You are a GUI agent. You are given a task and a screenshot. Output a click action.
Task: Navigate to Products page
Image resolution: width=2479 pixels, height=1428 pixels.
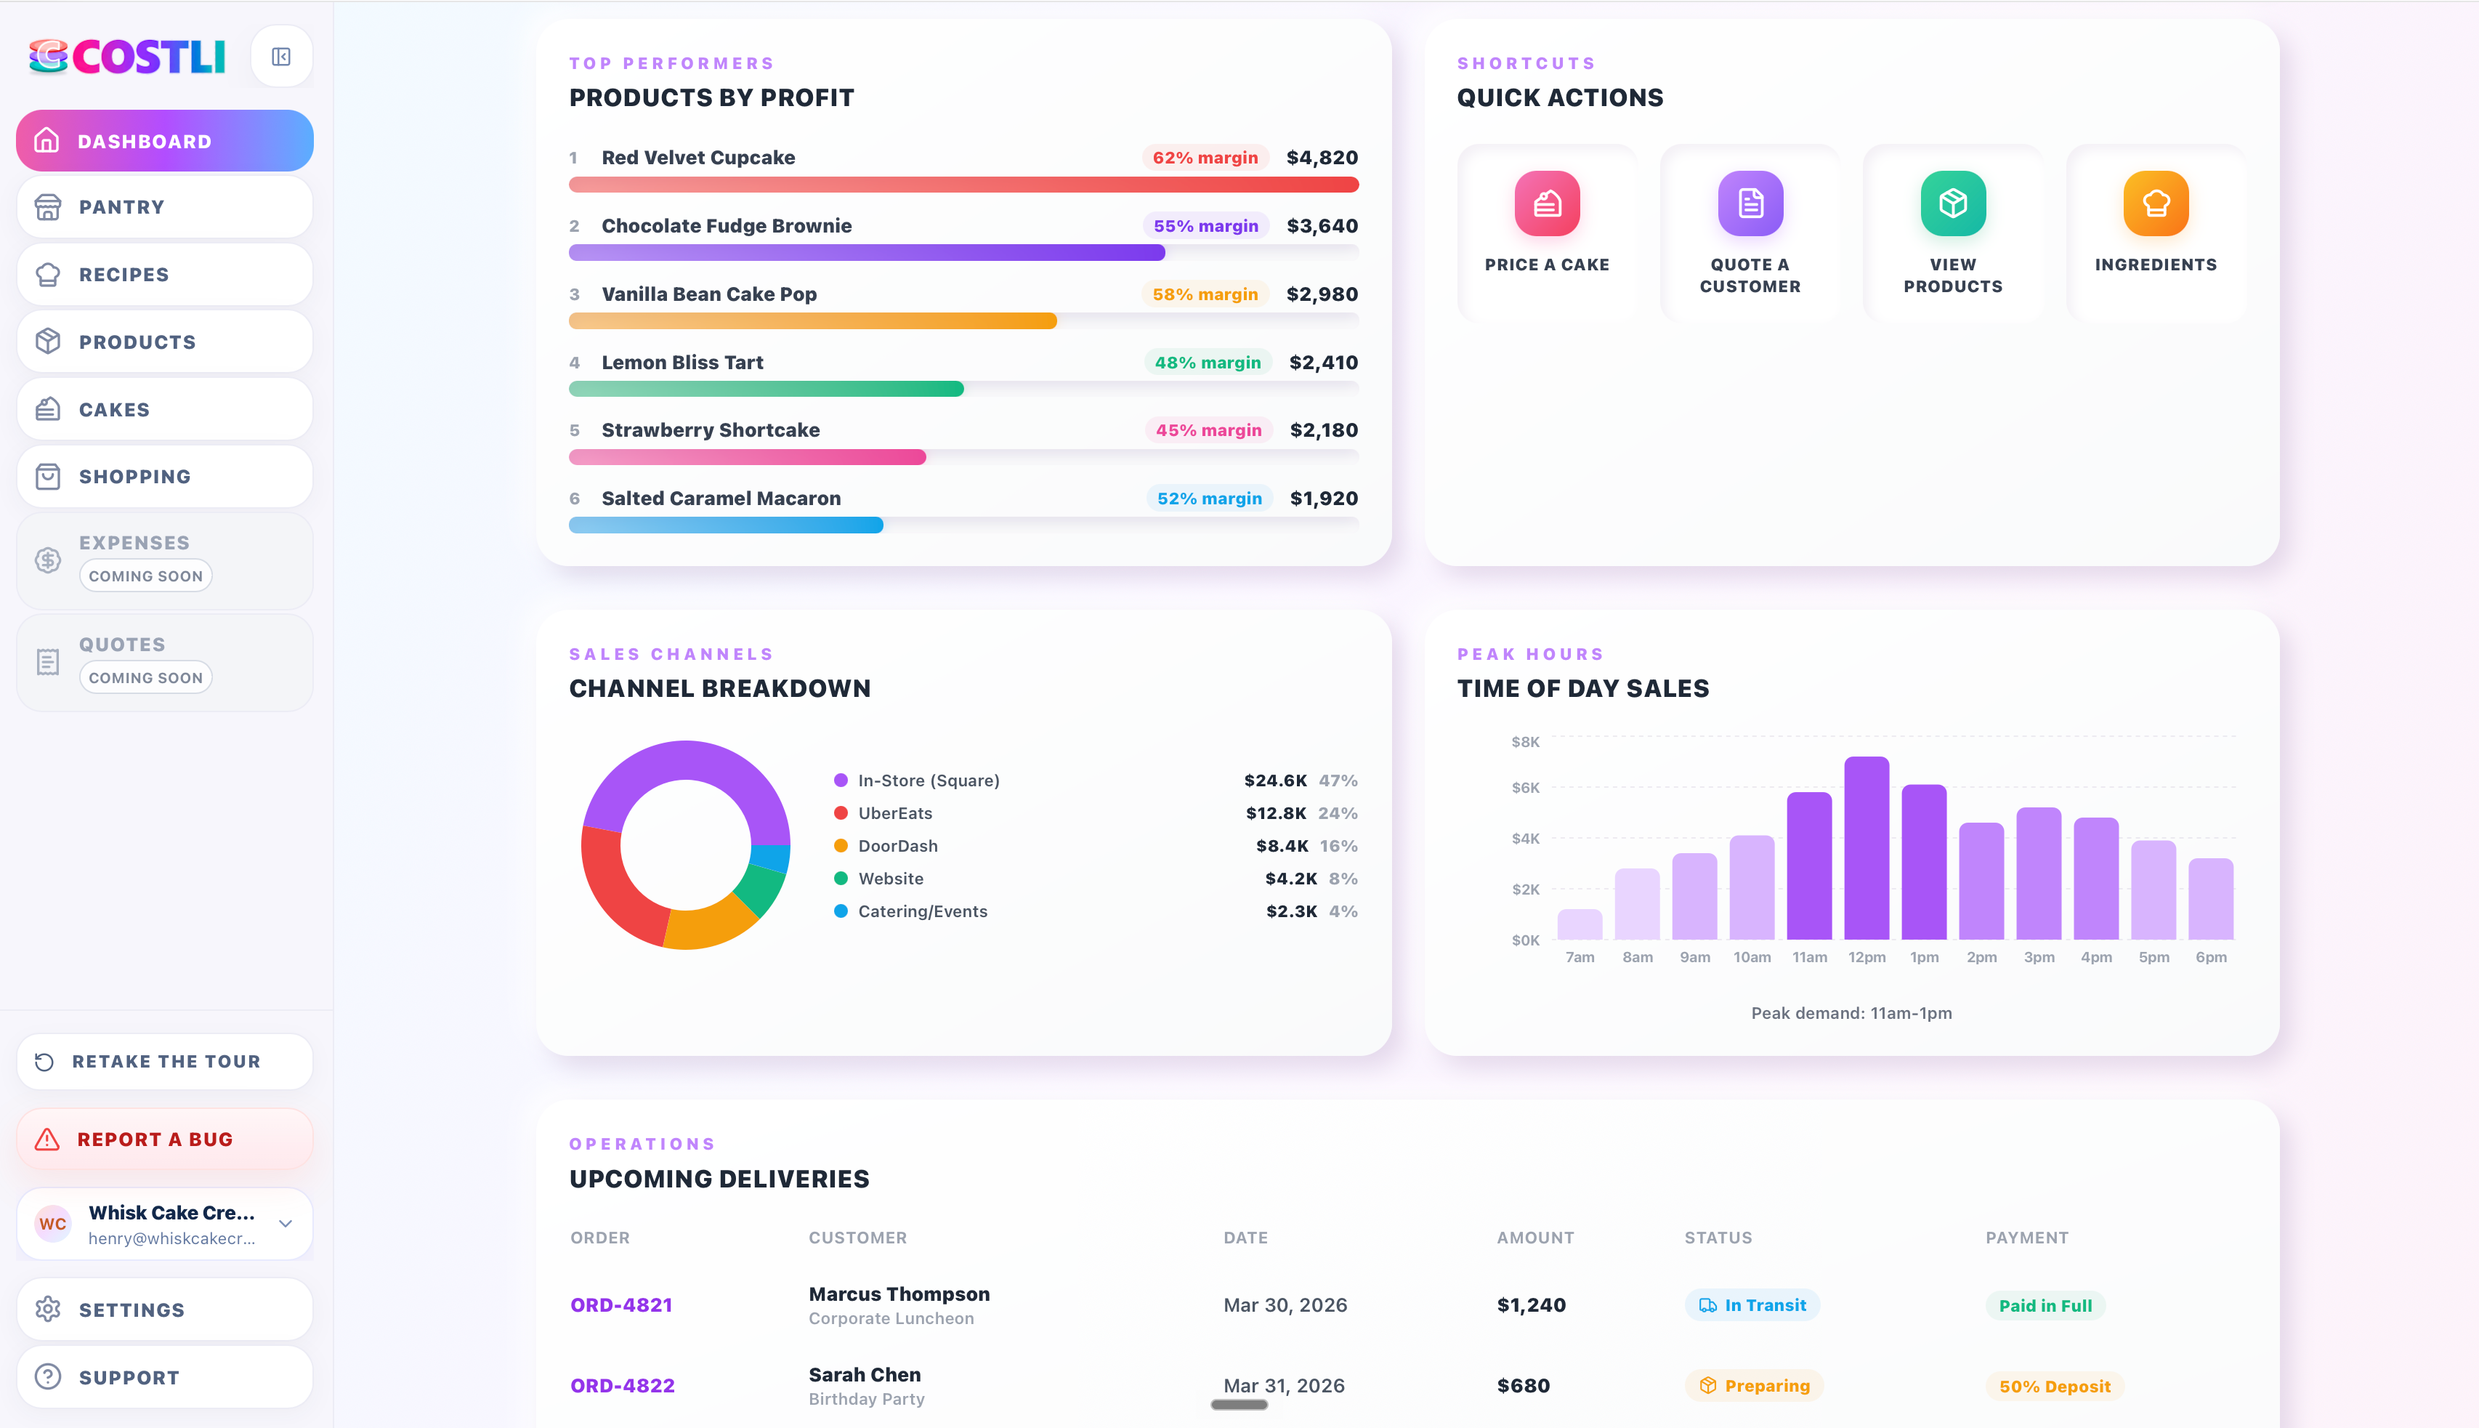tap(165, 342)
